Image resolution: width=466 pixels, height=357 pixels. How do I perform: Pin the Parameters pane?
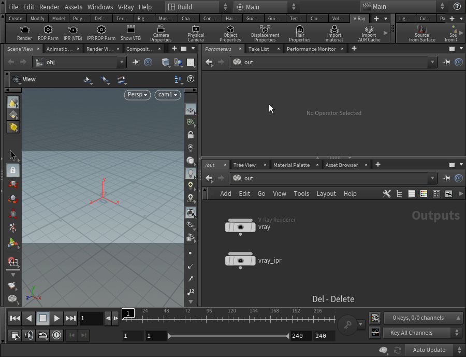click(x=447, y=62)
